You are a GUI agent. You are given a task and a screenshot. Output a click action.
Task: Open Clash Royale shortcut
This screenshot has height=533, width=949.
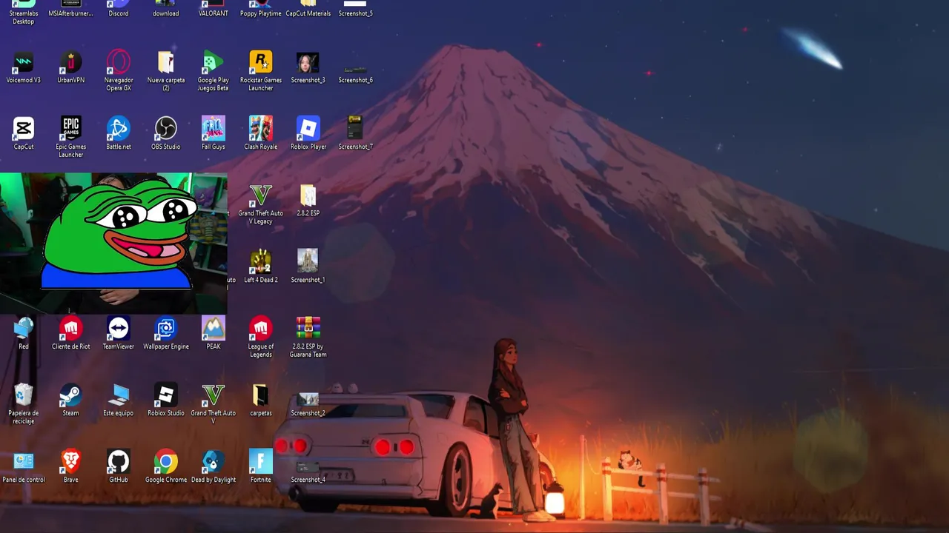[x=261, y=133]
